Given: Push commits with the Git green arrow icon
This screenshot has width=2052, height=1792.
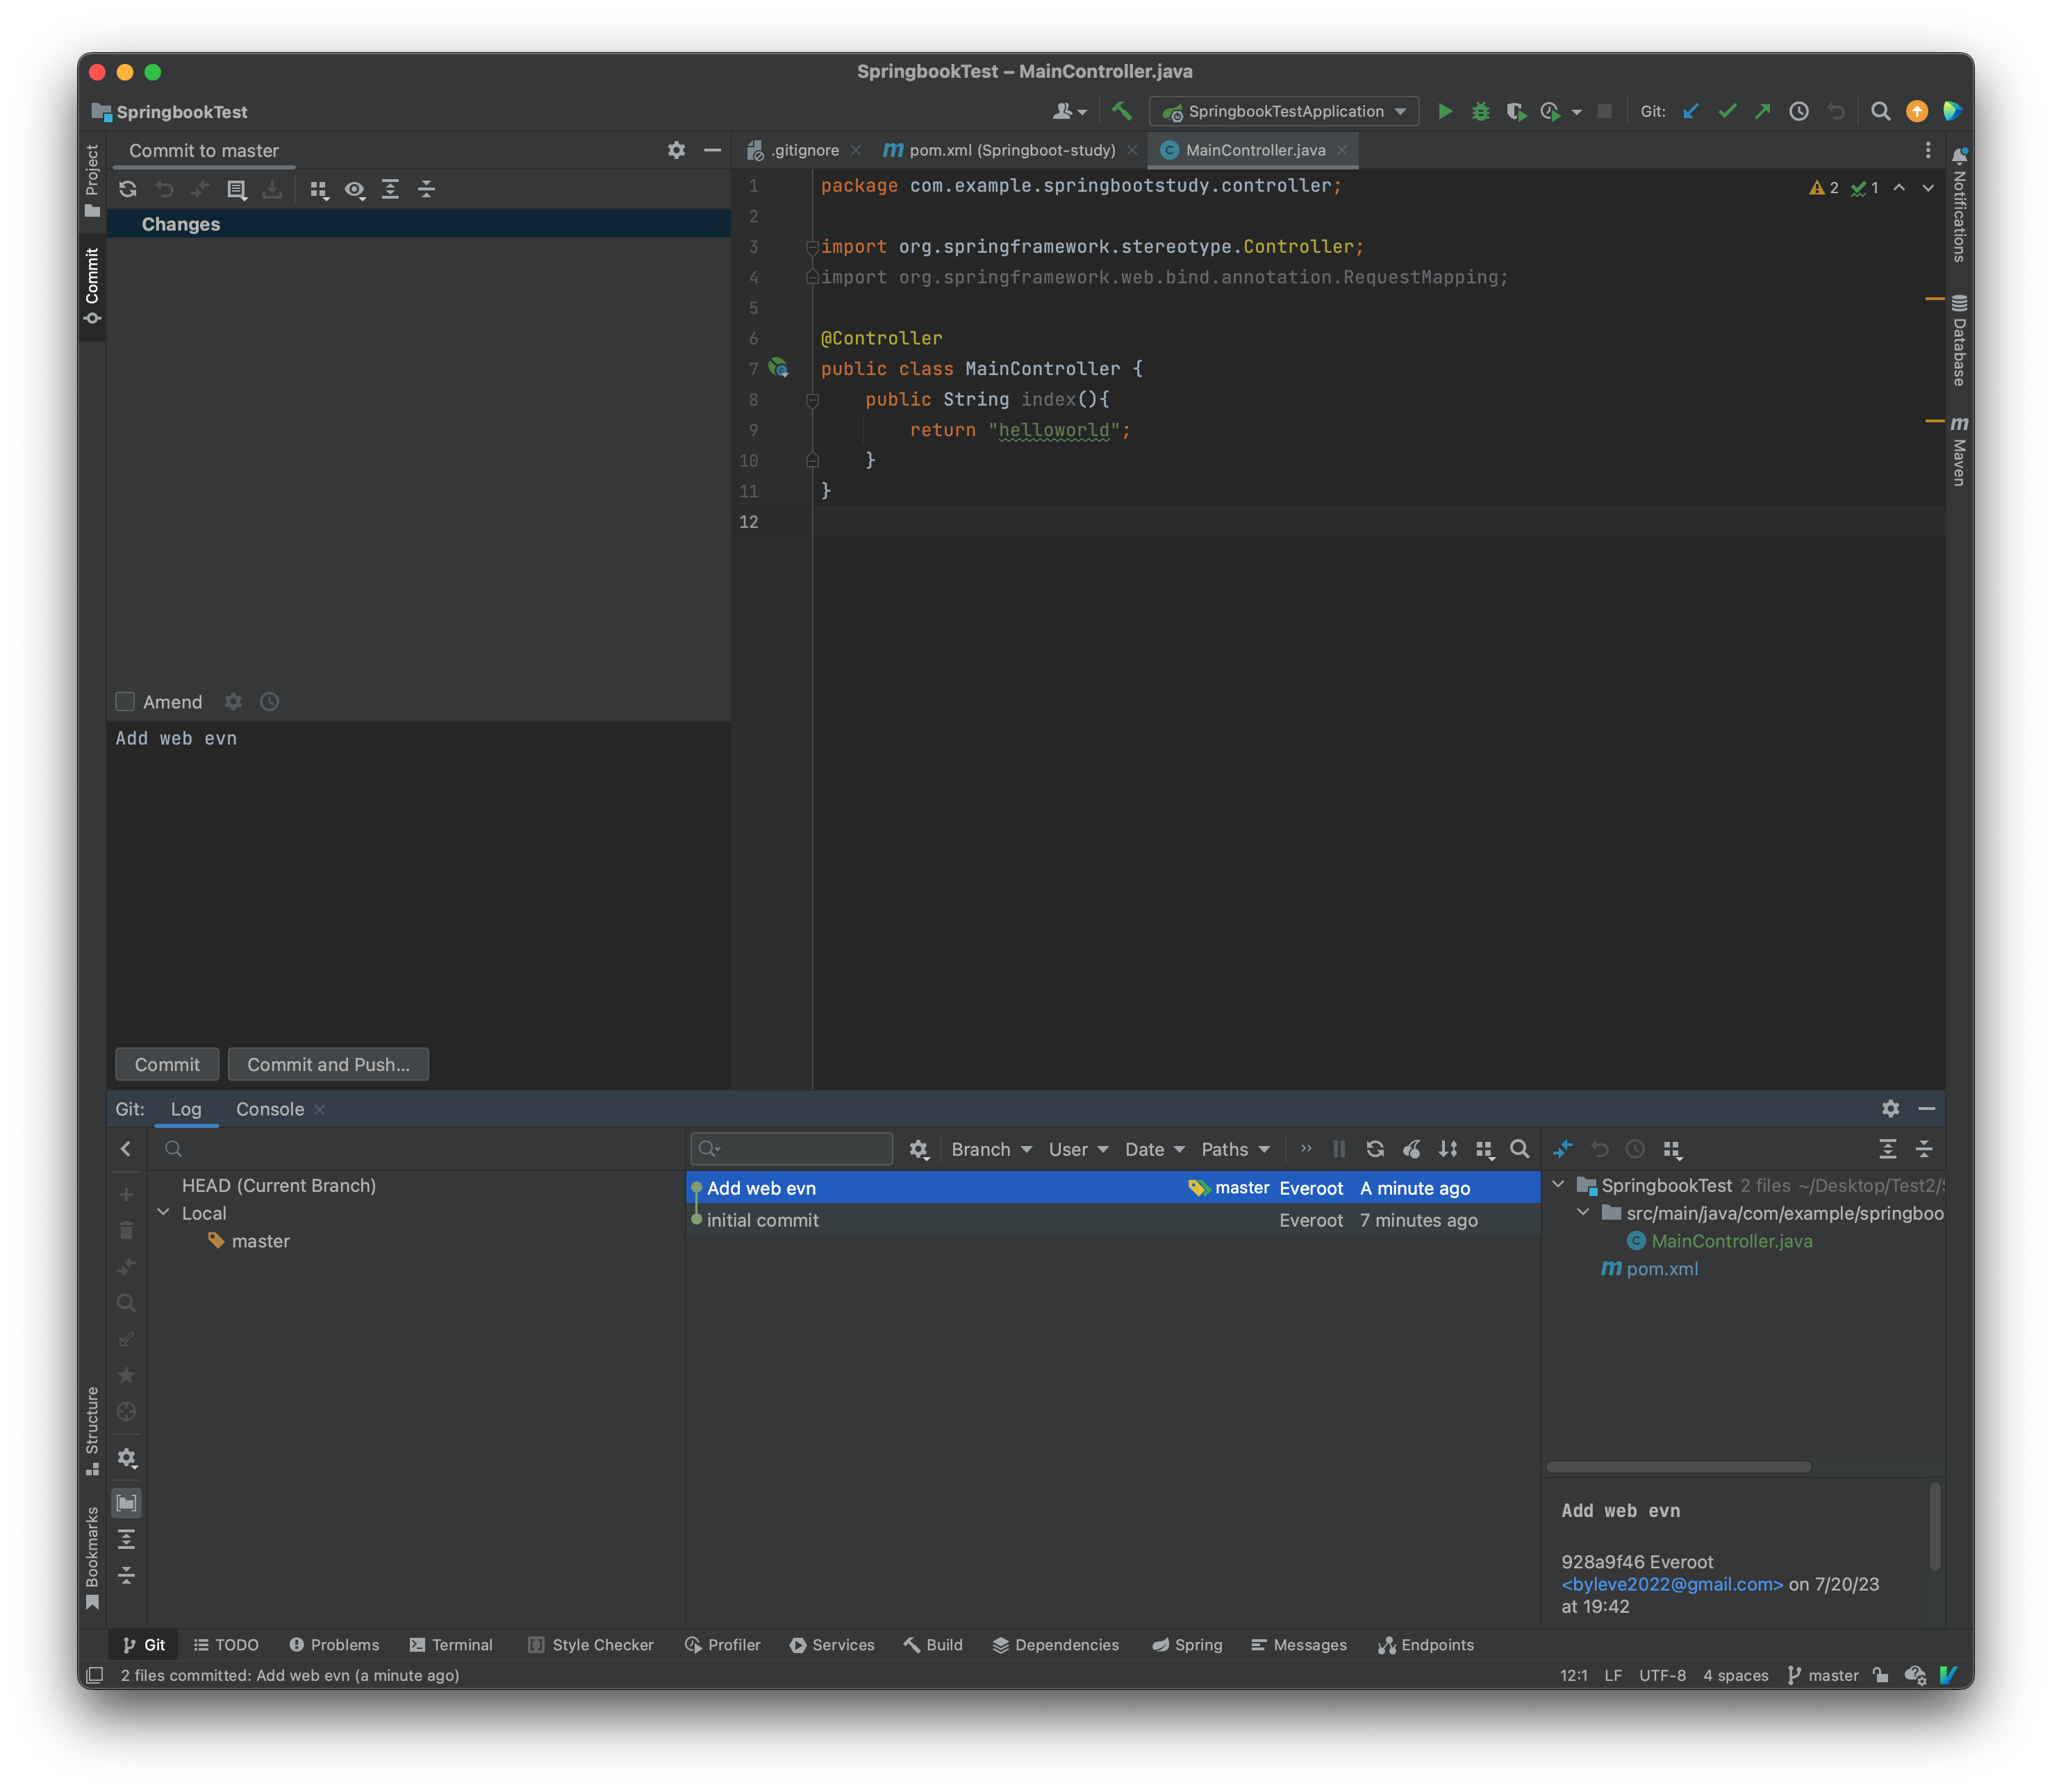Looking at the screenshot, I should click(1763, 111).
